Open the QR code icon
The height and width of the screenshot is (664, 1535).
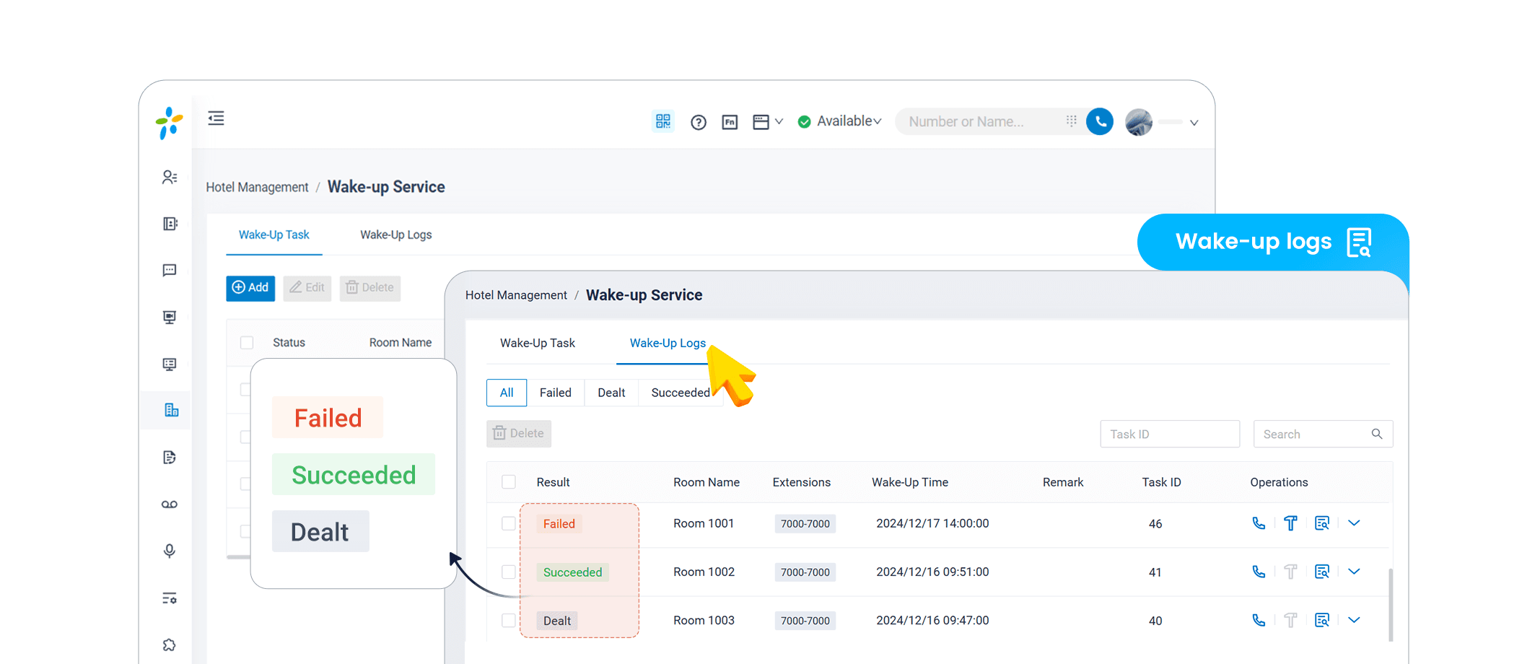(x=663, y=121)
